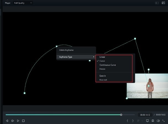Screen dimensions: 168x124
Task: Click the Player panel label
Action: click(x=8, y=3)
